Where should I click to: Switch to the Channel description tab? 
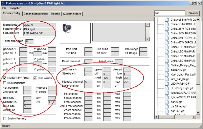click(x=36, y=14)
